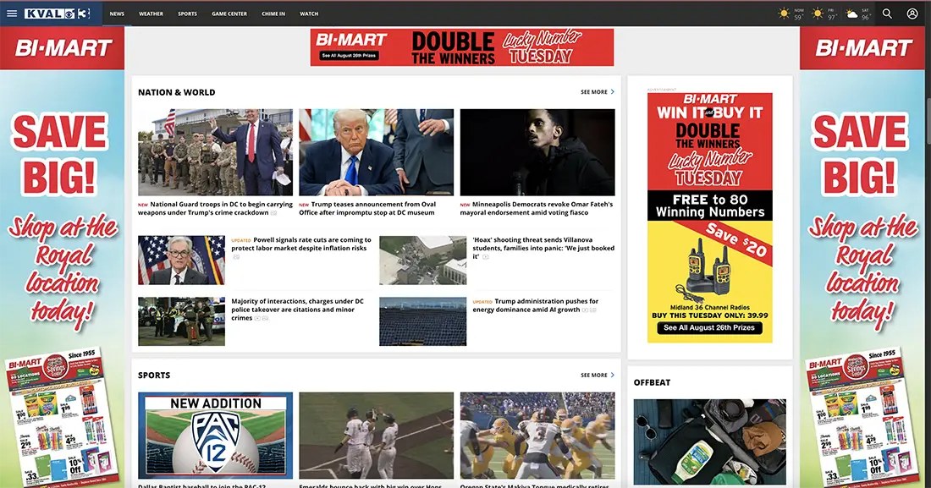931x488 pixels.
Task: Open the user account profile icon
Action: pyautogui.click(x=912, y=13)
